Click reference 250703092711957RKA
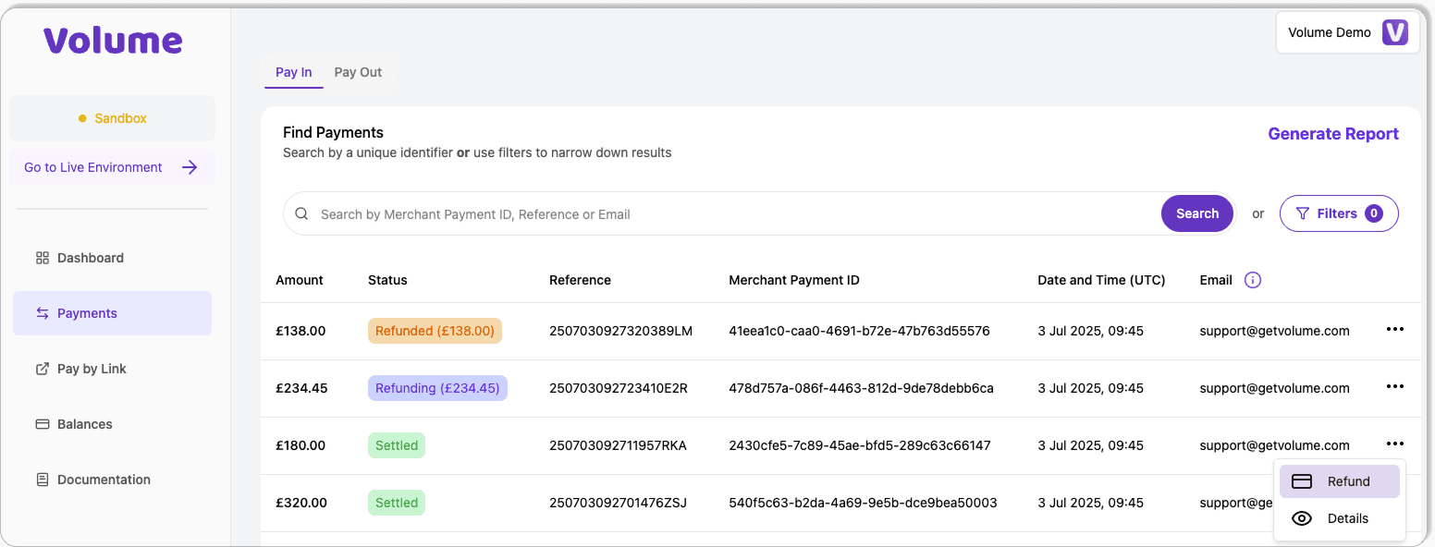 coord(618,445)
